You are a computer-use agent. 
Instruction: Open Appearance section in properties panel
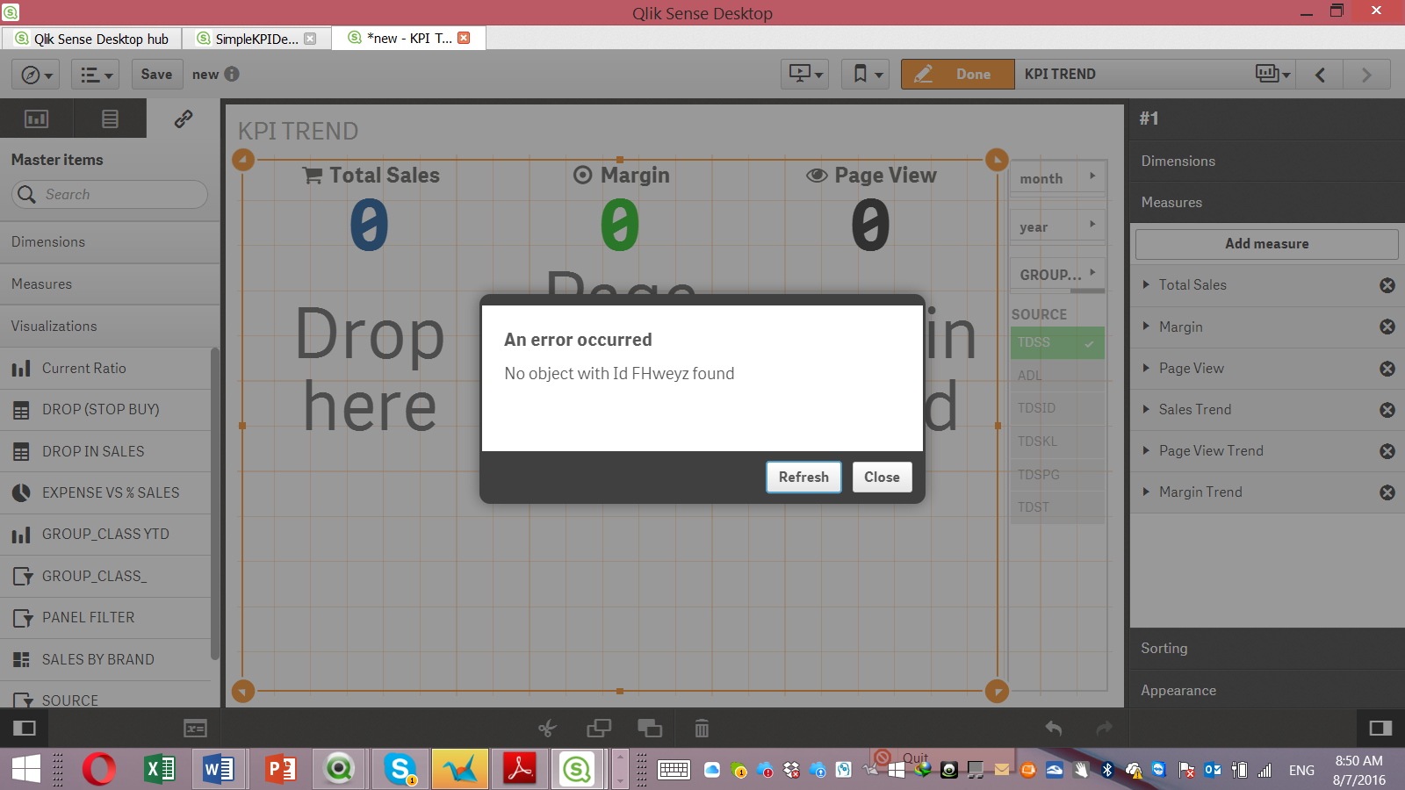pos(1267,691)
